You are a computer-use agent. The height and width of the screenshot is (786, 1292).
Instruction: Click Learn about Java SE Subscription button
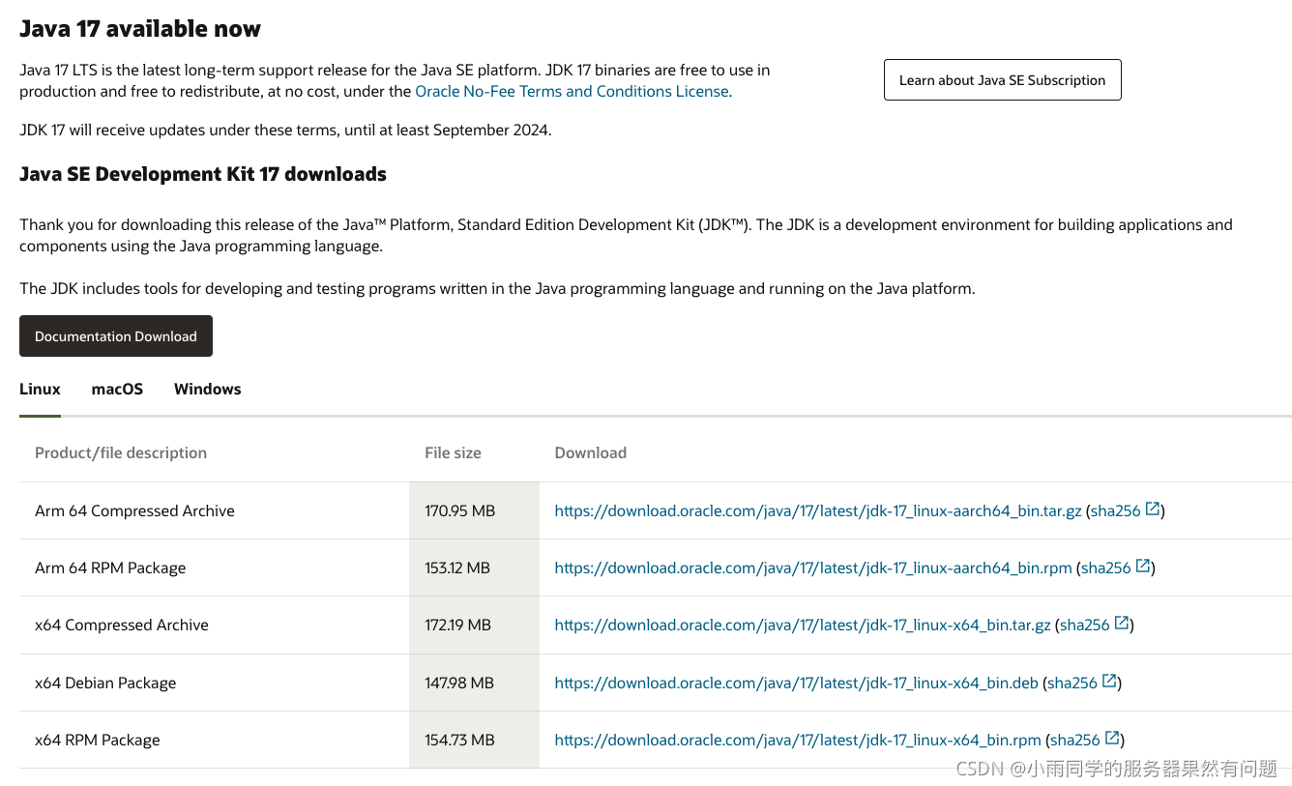pos(1002,80)
